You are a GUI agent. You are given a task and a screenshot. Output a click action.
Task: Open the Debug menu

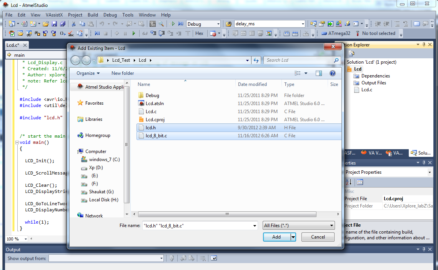(x=110, y=15)
